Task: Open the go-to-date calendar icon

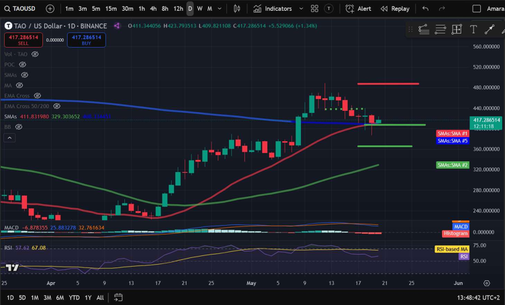Action: [x=118, y=297]
